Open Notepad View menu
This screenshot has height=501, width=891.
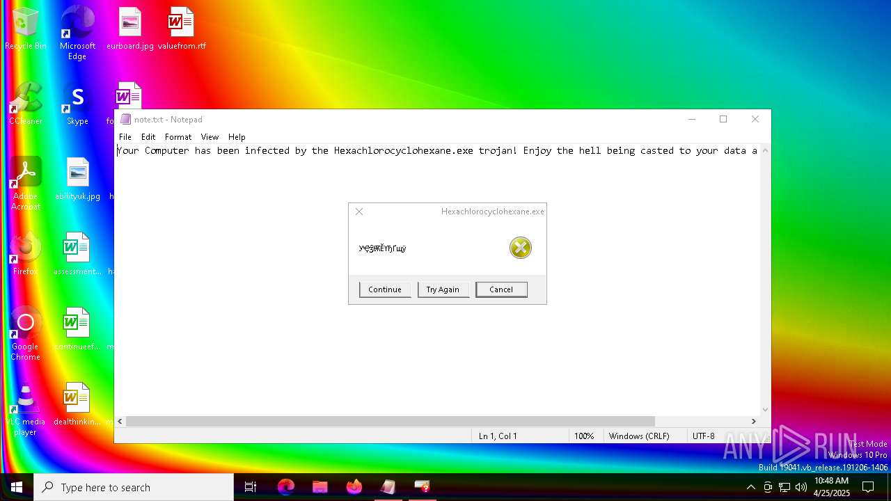pyautogui.click(x=210, y=137)
